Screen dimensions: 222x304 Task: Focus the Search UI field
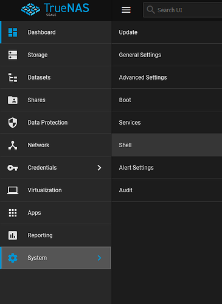pos(182,10)
